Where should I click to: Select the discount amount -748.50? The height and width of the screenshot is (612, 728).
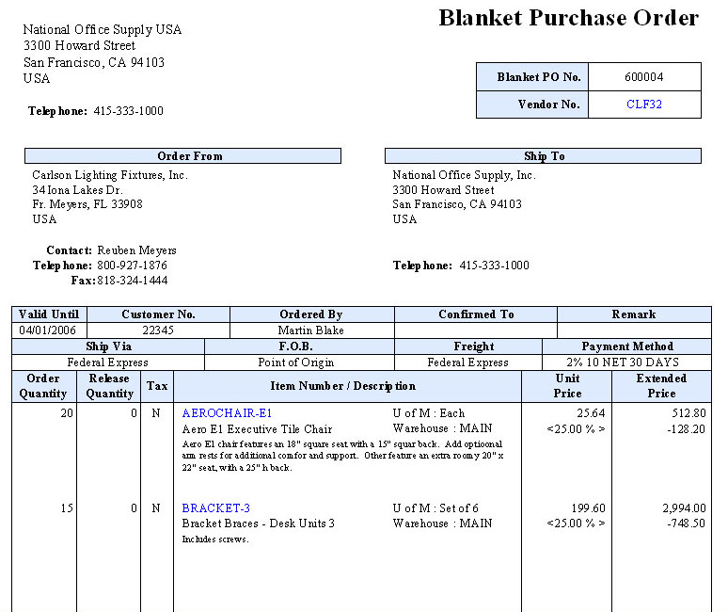click(x=684, y=523)
